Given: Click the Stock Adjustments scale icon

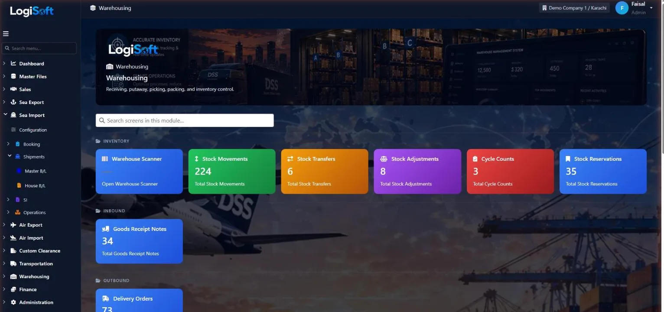Looking at the screenshot, I should click(384, 159).
